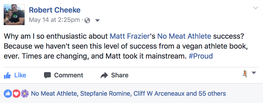Click the carrot runner page avatar icon
The image size is (263, 103).
[x=245, y=74]
